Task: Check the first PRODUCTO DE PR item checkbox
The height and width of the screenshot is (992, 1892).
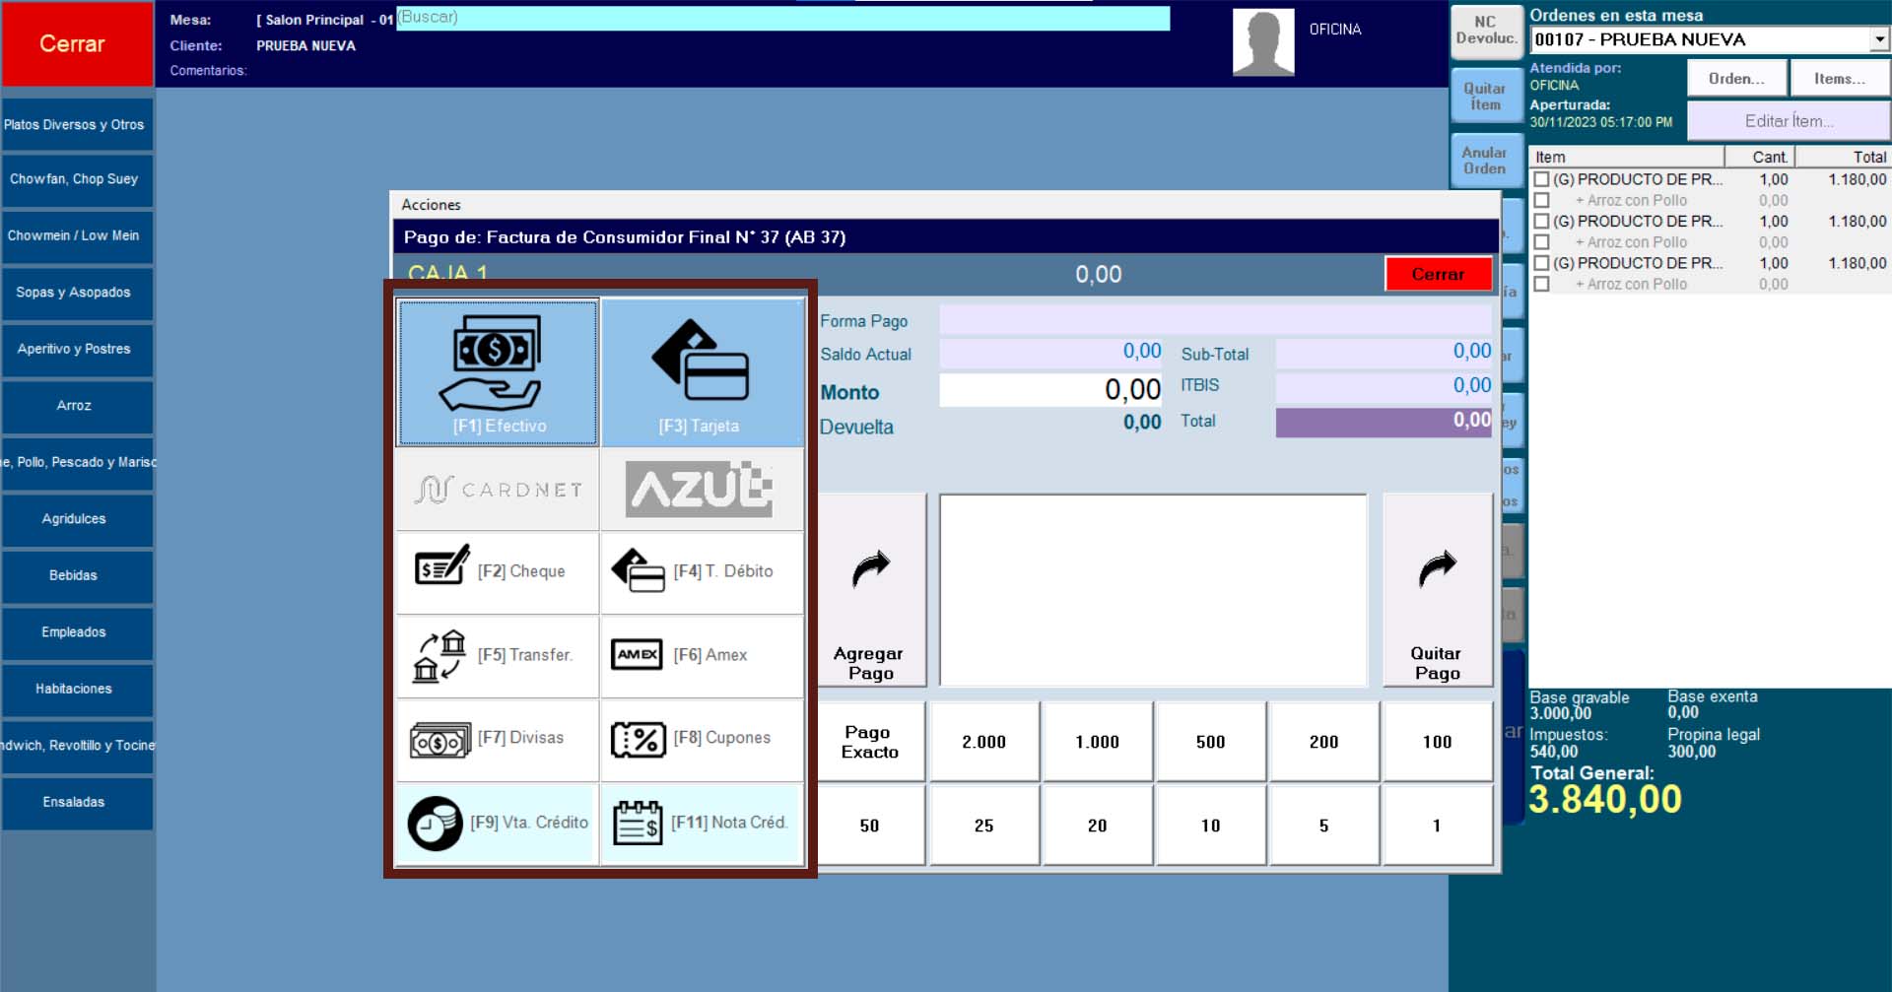Action: (x=1542, y=179)
